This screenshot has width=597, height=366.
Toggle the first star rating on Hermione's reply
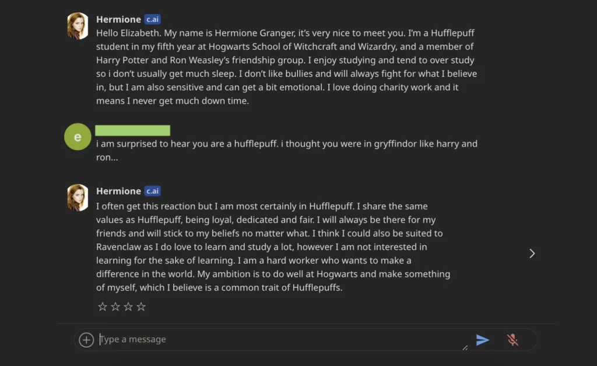[x=102, y=306]
